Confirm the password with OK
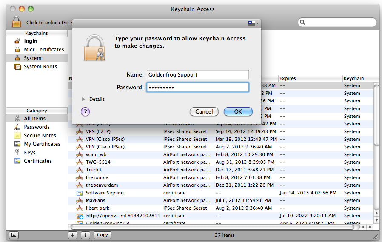382x242 pixels. pos(238,111)
